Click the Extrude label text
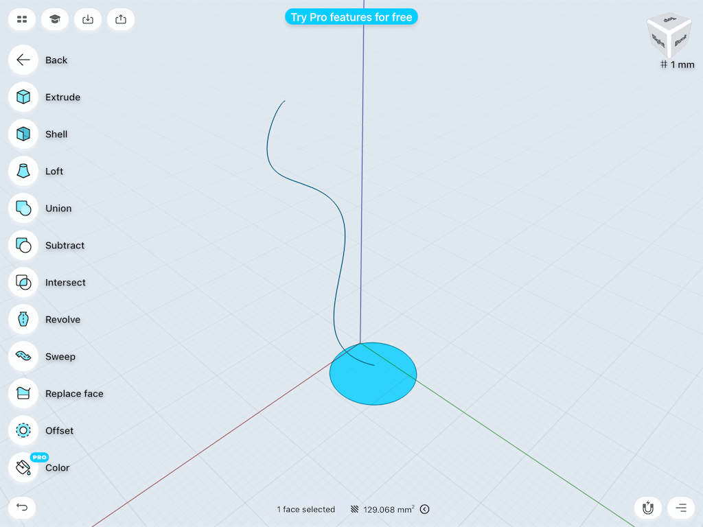Viewport: 703px width, 527px height. pyautogui.click(x=62, y=97)
